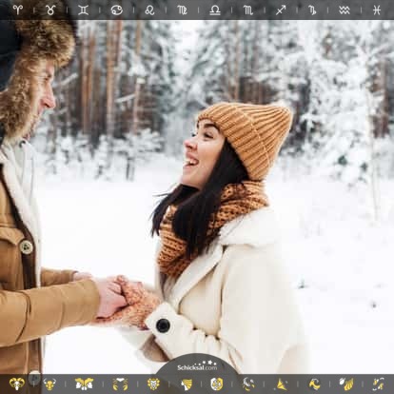
Task: Open the Capricorn glyph symbol
Action: (312, 10)
